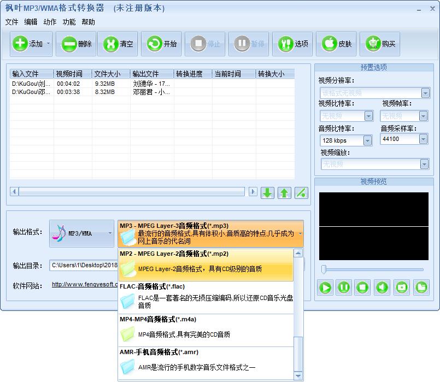Pause the video preview
This screenshot has height=382, width=440.
pos(344,287)
